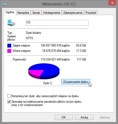
Task: Select the Zabezpieczenia tab
Action: pos(73,13)
